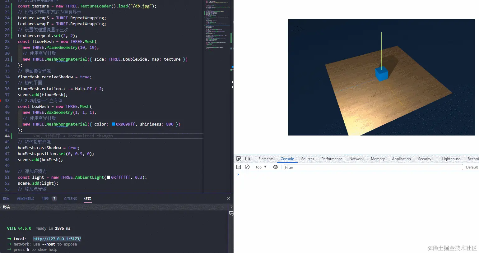479x253 pixels.
Task: Switch to the GITLENS panel tab
Action: click(70, 199)
